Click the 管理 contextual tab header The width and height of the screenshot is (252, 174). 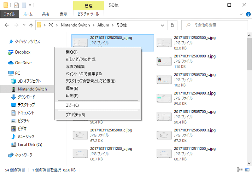[89, 6]
